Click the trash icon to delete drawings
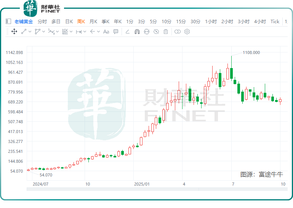This screenshot has height=208, width=293. coord(166,32)
